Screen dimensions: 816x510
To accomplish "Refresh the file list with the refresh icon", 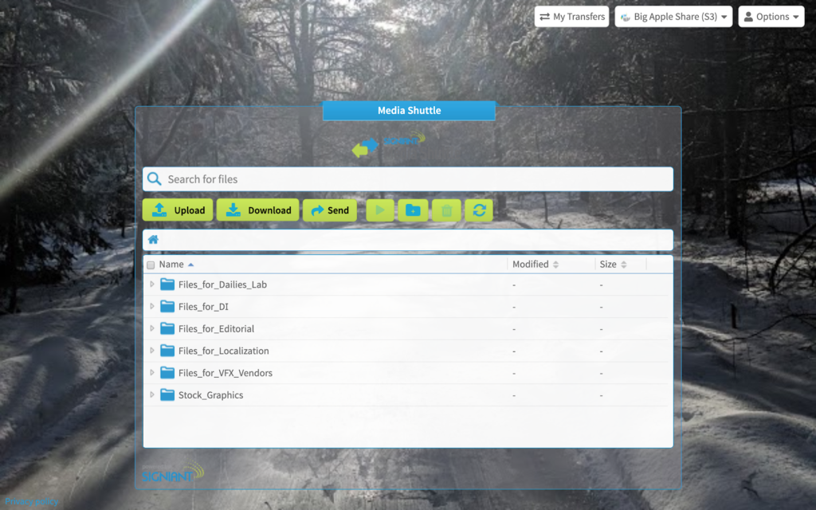I will [x=479, y=210].
